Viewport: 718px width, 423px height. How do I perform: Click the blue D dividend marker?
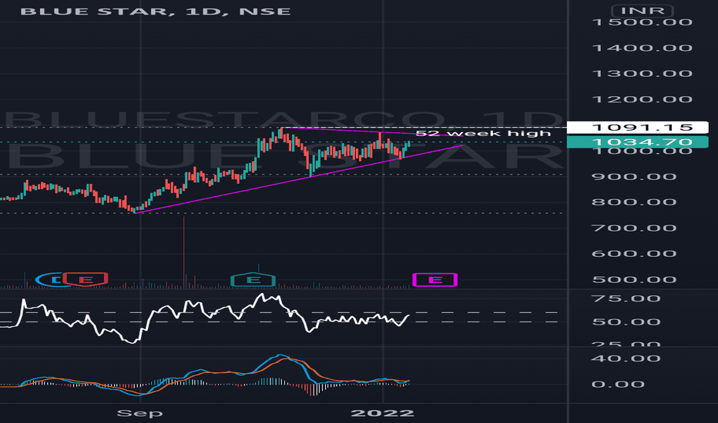coord(50,279)
